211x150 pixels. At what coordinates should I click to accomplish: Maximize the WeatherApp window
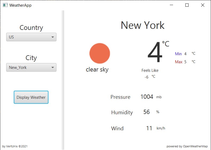pos(187,5)
